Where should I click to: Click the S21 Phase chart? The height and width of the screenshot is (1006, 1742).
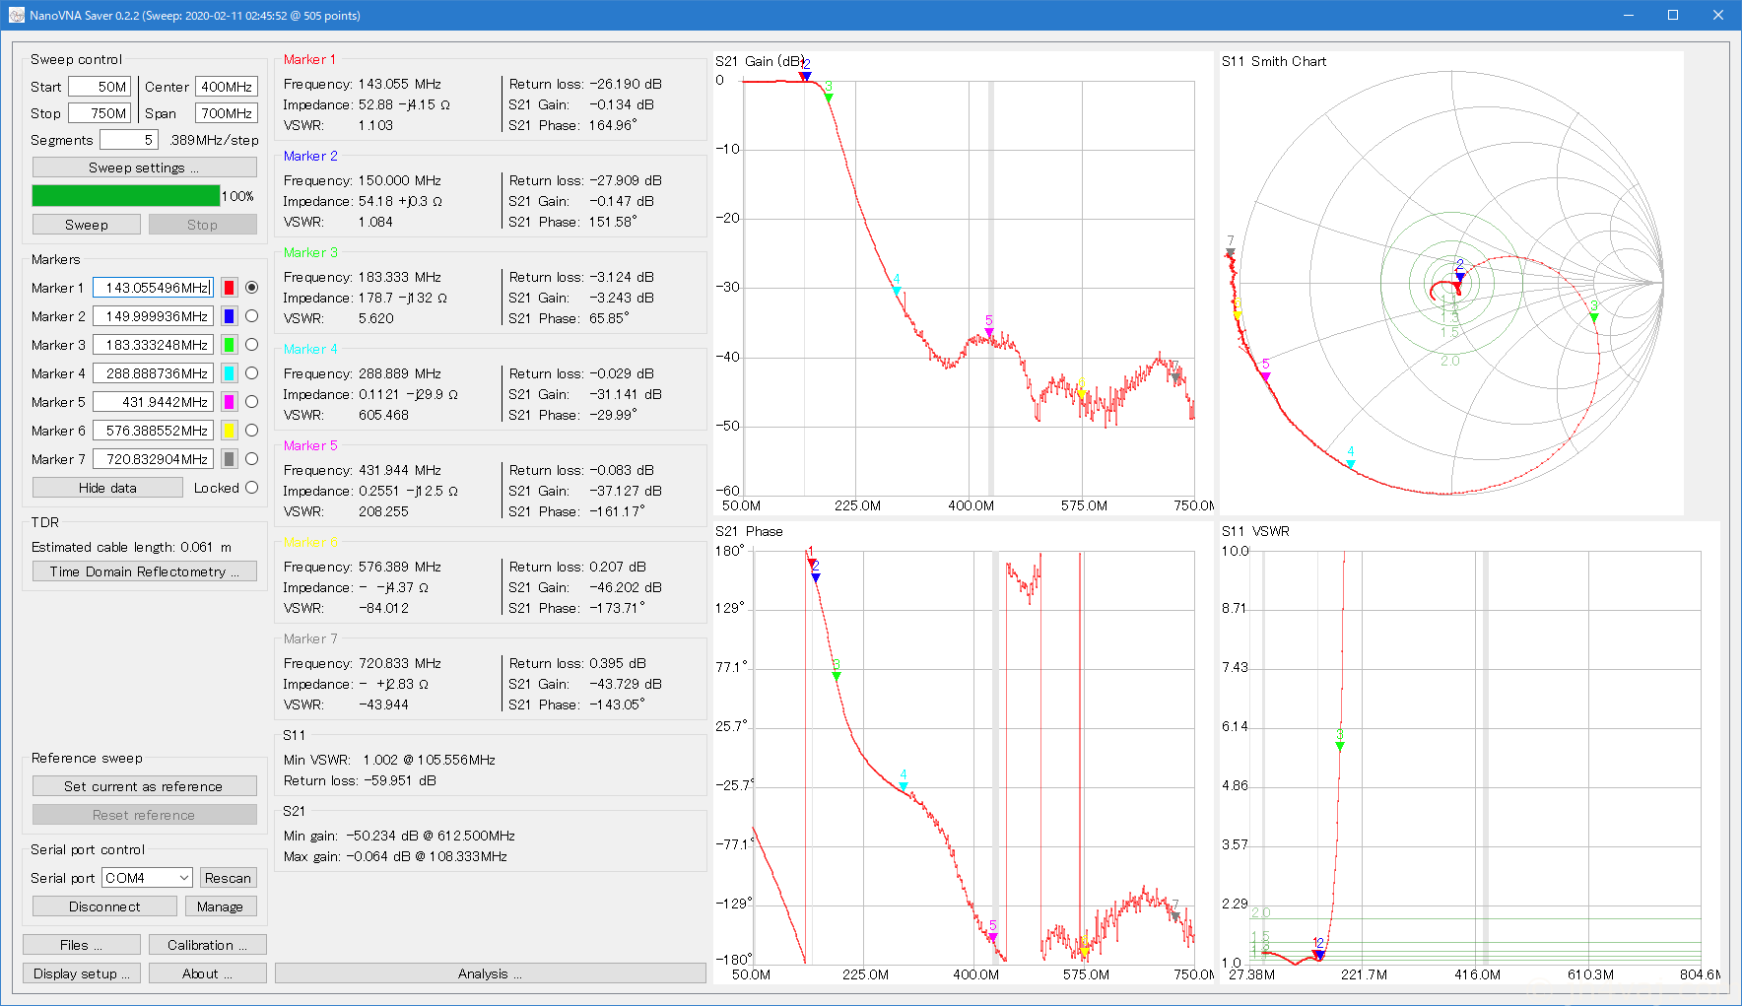click(964, 753)
